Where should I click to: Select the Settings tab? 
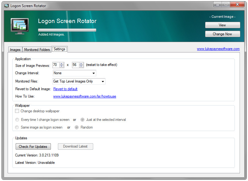pyautogui.click(x=59, y=49)
